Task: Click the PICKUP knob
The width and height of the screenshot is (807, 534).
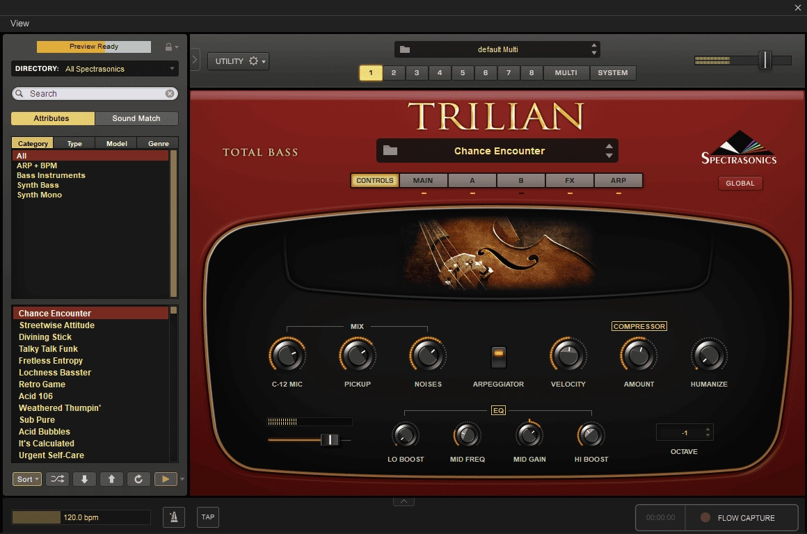Action: (x=357, y=355)
